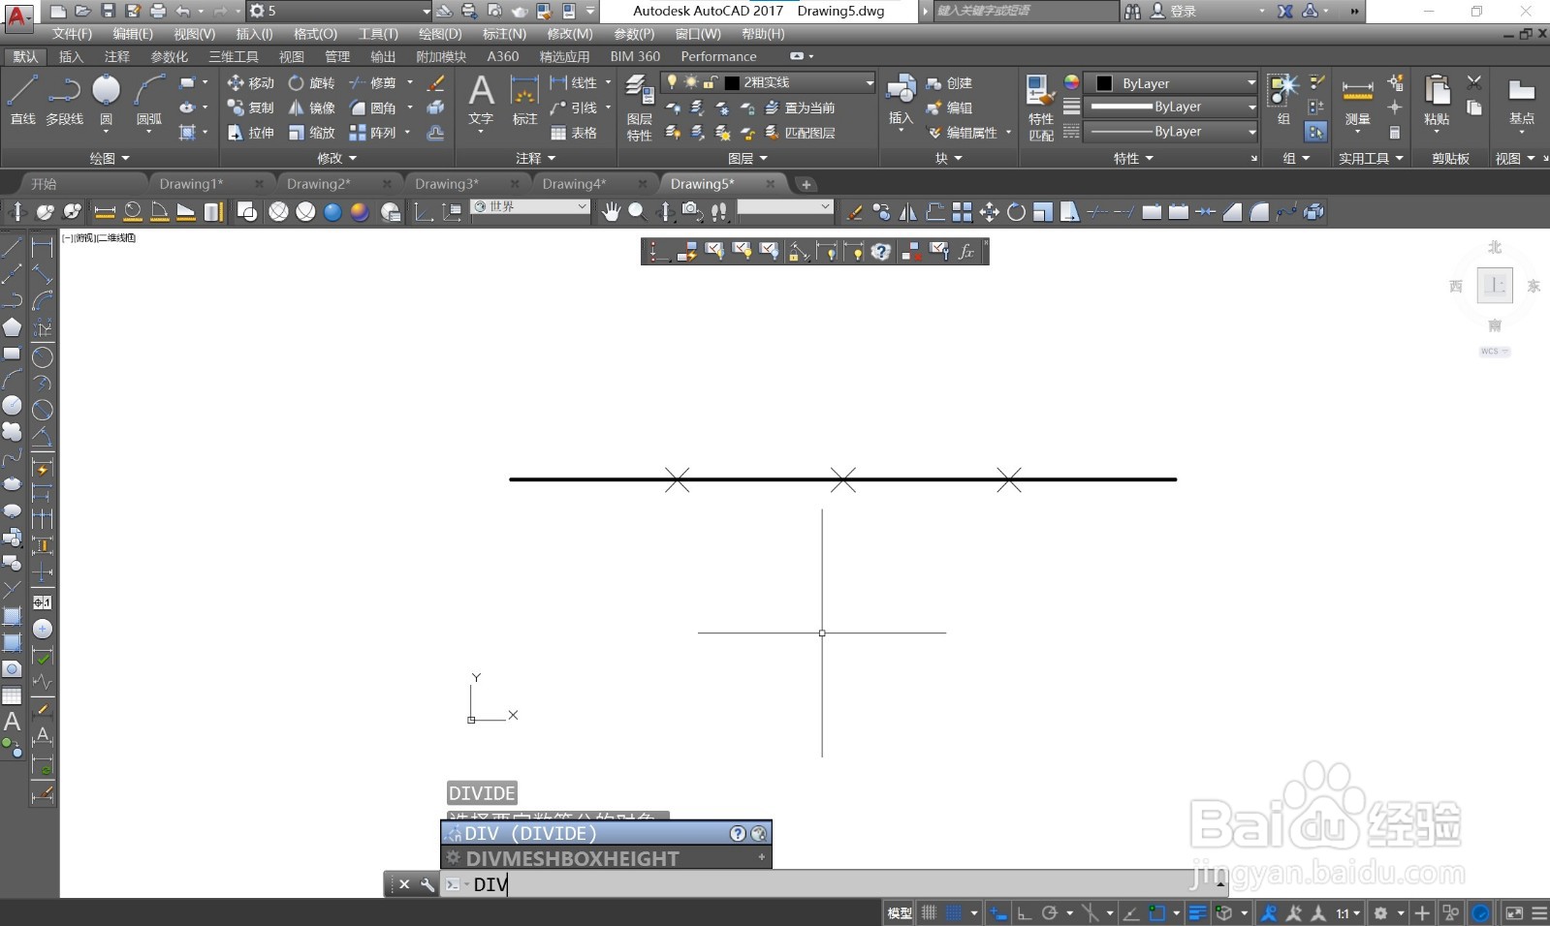Toggle grid display in status bar
This screenshot has height=926, width=1550.
pos(929,912)
